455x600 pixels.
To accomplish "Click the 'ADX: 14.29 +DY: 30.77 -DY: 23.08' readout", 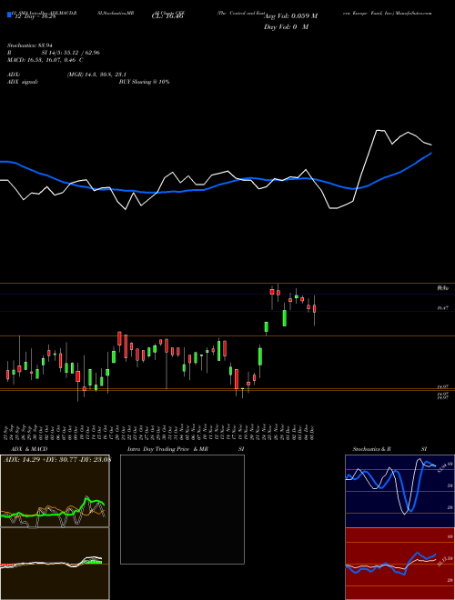I will (56, 460).
